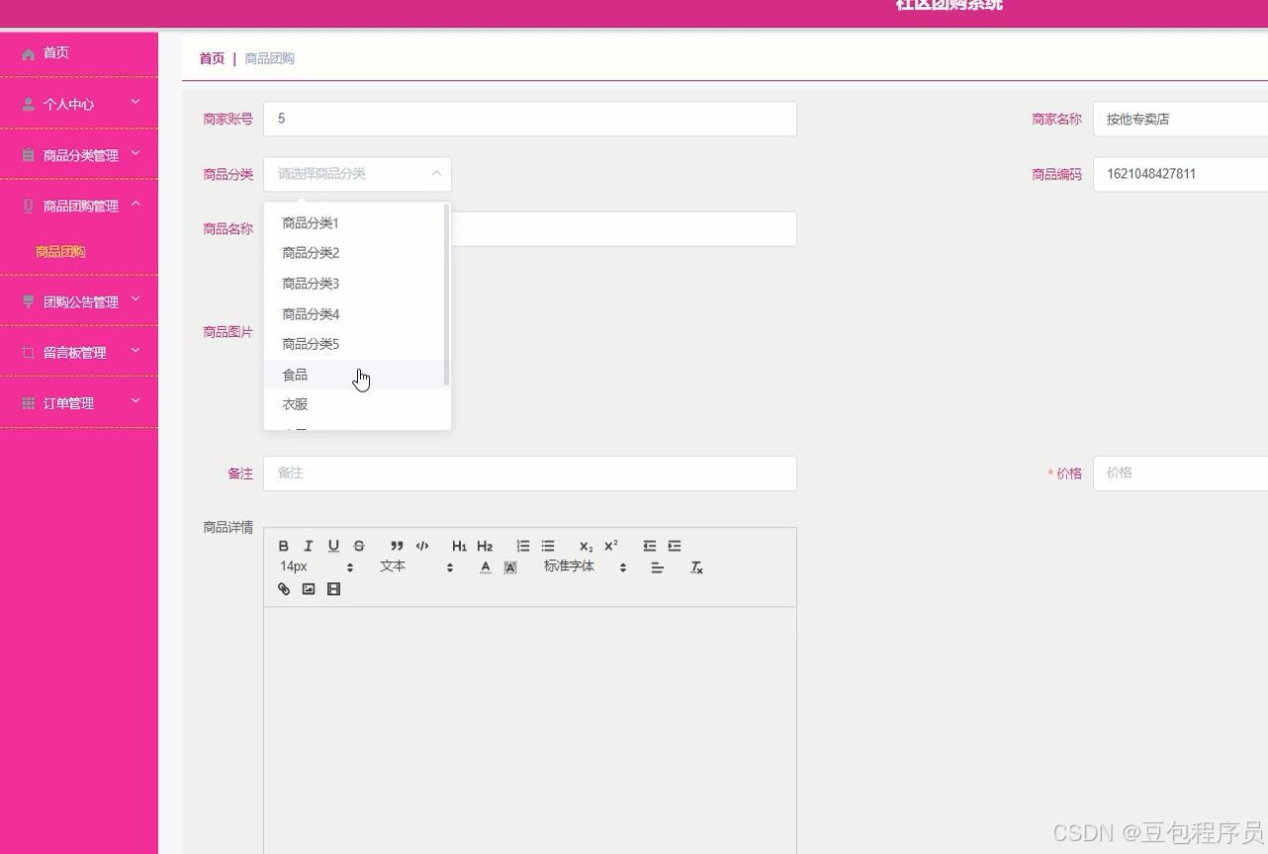Click the category dropdown list scrollbar
The height and width of the screenshot is (854, 1268).
pyautogui.click(x=447, y=295)
